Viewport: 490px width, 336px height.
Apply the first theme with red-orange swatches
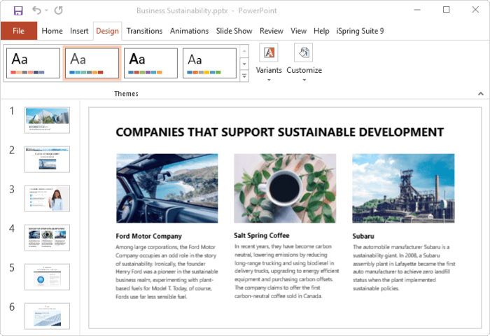pos(33,63)
